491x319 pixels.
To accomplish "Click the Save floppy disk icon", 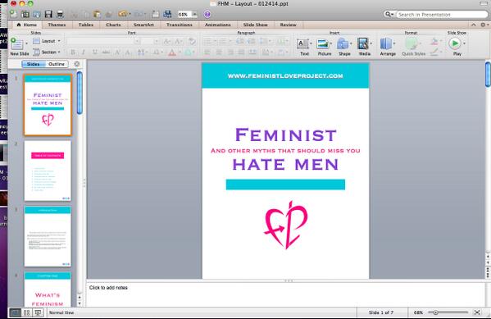I will [48, 14].
